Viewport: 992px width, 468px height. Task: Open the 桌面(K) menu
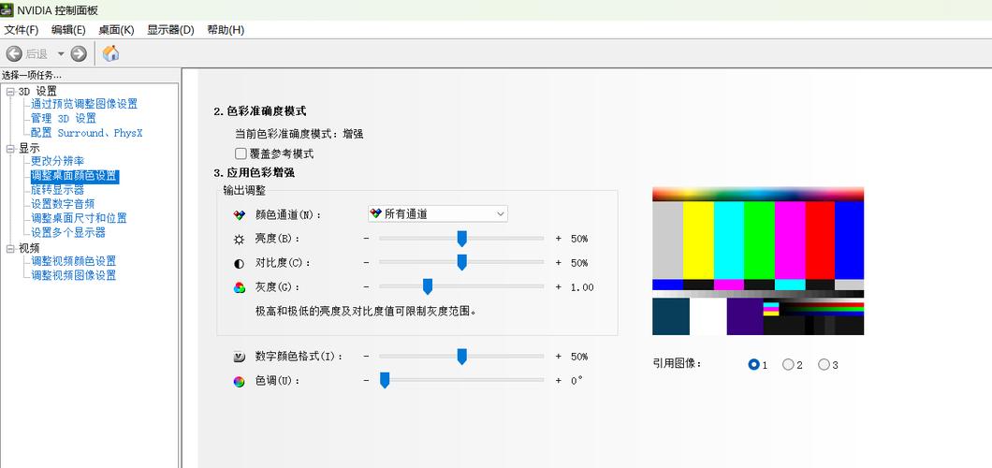point(116,30)
